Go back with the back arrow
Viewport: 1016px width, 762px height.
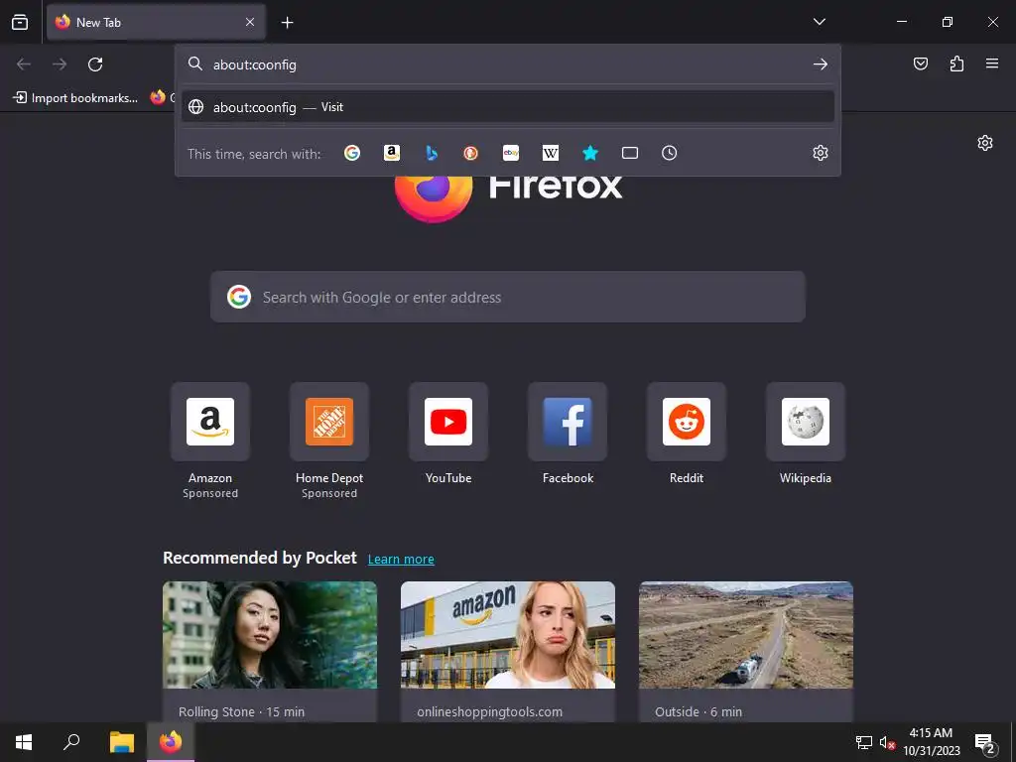[24, 64]
